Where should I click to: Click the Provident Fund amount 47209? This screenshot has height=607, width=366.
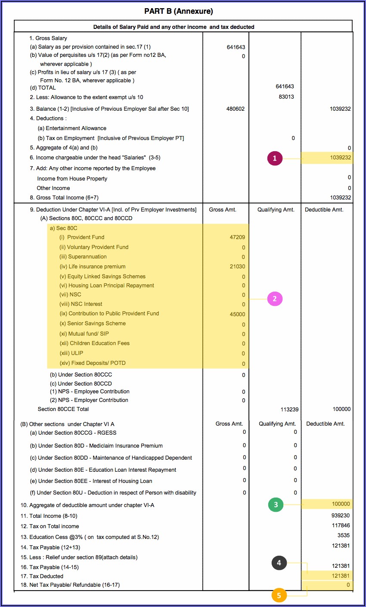coord(237,237)
